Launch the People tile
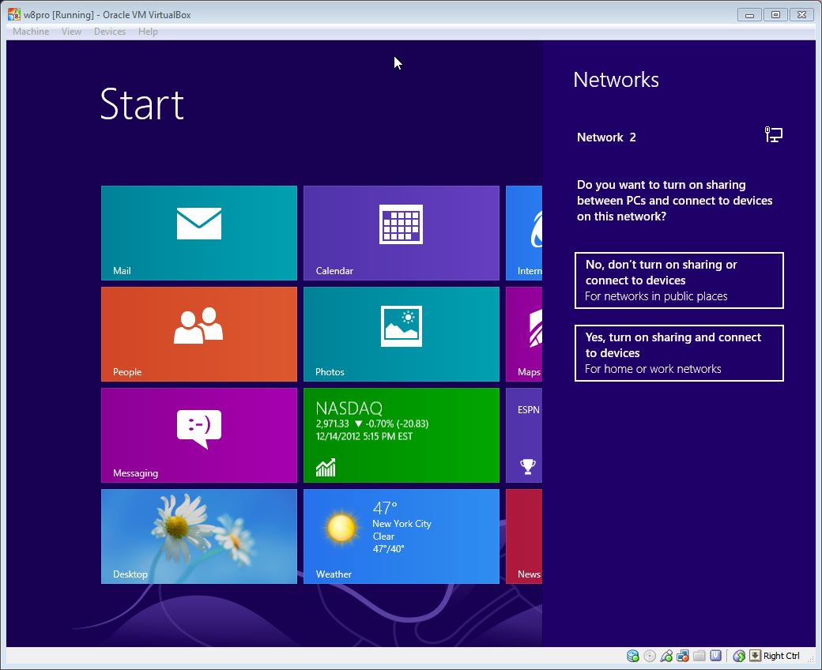 (x=198, y=333)
